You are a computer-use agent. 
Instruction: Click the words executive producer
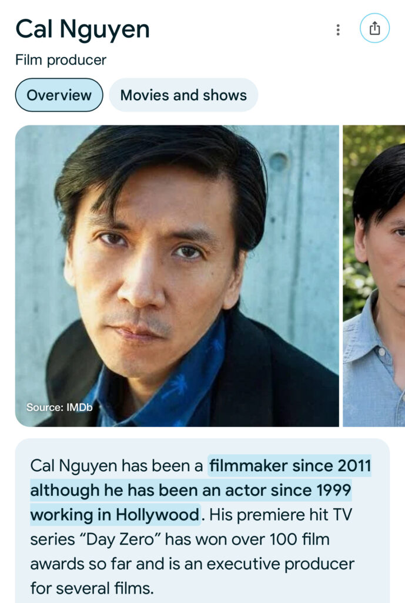280,564
